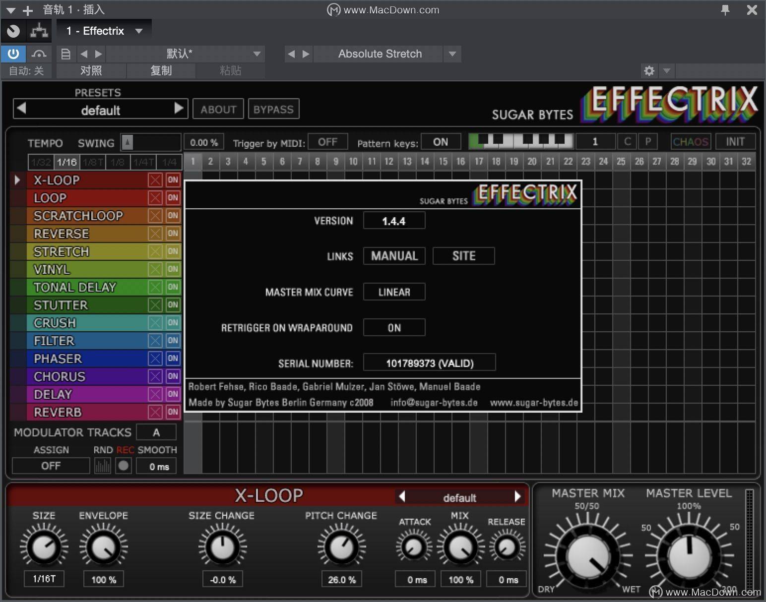Click the sidechain headphone icon
766x602 pixels.
(39, 54)
